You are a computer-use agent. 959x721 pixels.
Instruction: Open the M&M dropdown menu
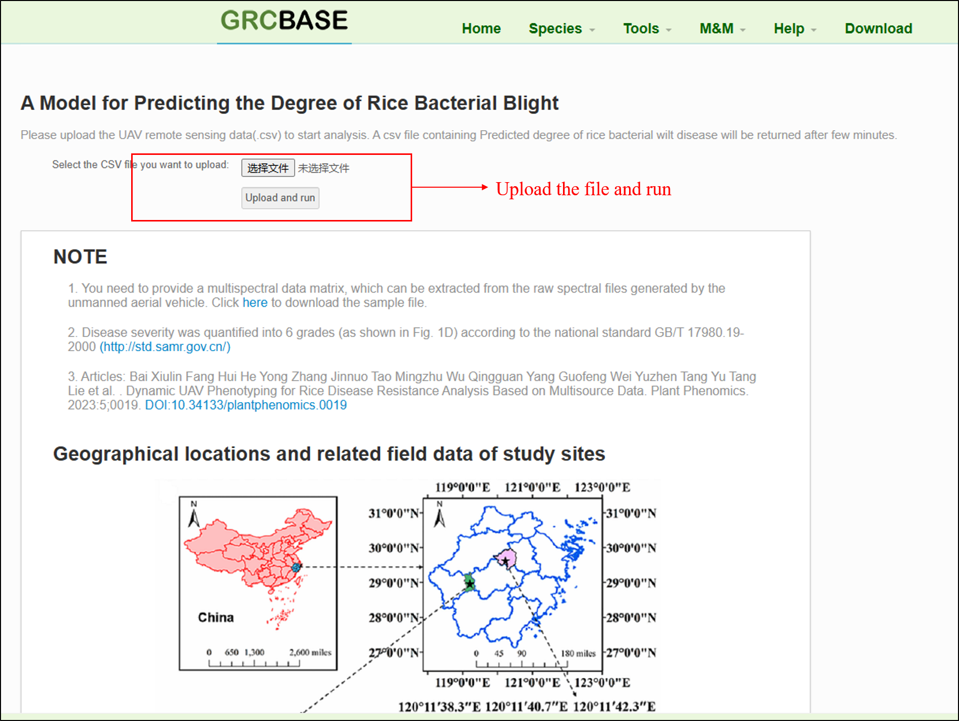pyautogui.click(x=722, y=29)
